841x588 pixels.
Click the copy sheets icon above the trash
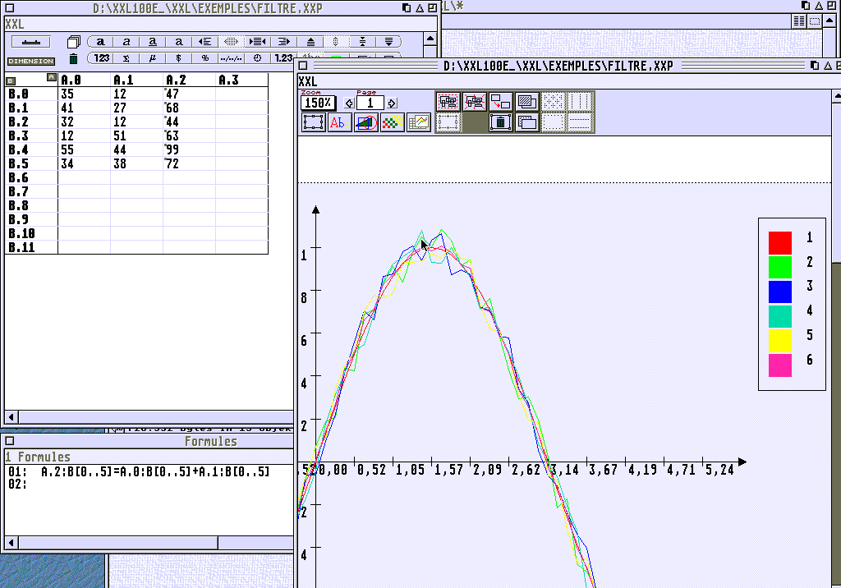point(73,42)
